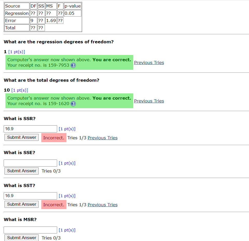The width and height of the screenshot is (249, 241).
Task: Click the p-value column header
Action: [x=73, y=6]
